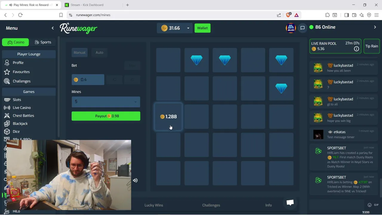
Task: Open the Slots games icon
Action: (x=7, y=100)
